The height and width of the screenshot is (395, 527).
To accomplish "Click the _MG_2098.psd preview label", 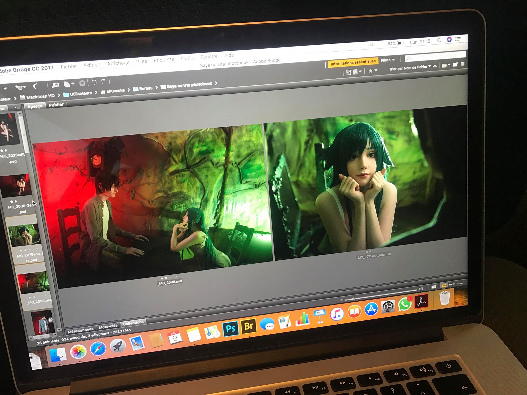I will point(170,282).
